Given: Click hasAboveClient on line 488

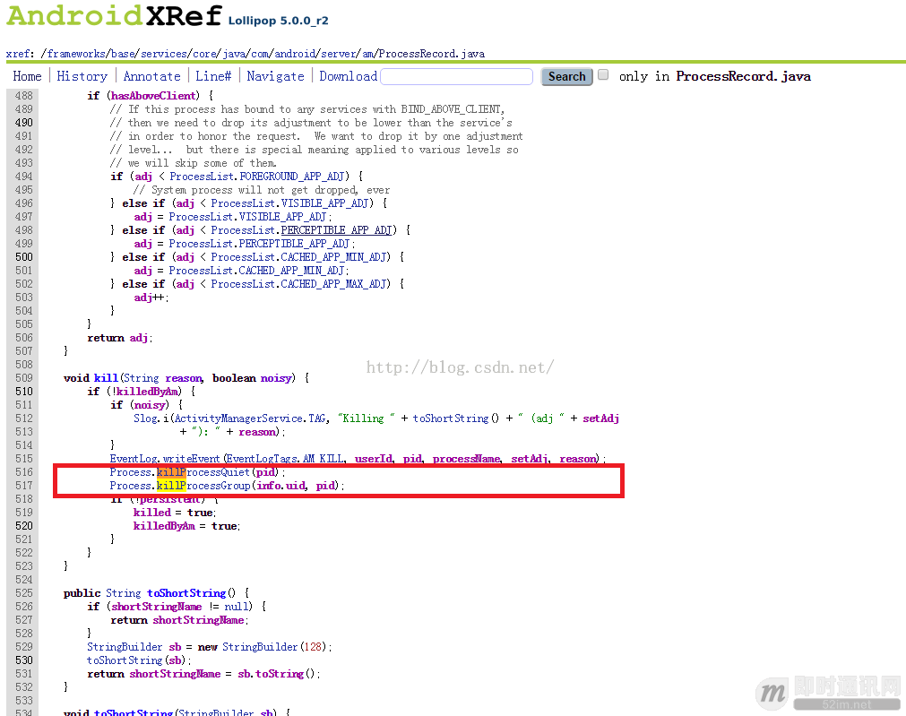Looking at the screenshot, I should click(x=153, y=95).
